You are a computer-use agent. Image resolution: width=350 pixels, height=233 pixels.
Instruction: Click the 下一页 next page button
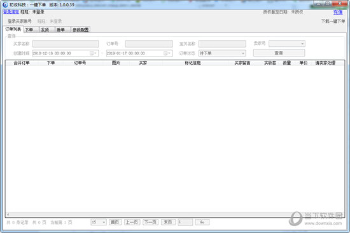(x=150, y=222)
